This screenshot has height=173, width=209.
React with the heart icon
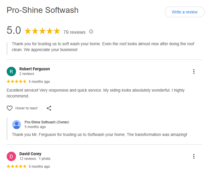point(10,108)
